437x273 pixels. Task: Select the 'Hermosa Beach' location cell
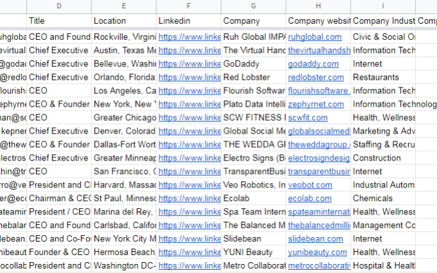[x=124, y=252]
